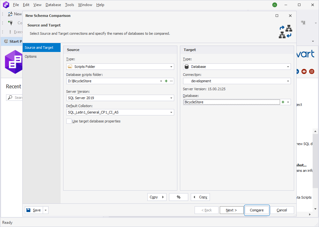Close the New Schema Comparison dialog
This screenshot has width=319, height=227.
pyautogui.click(x=290, y=16)
